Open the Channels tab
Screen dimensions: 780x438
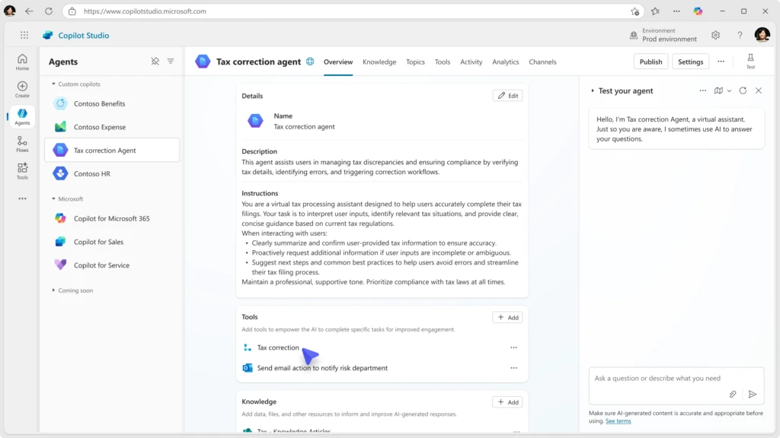click(542, 62)
